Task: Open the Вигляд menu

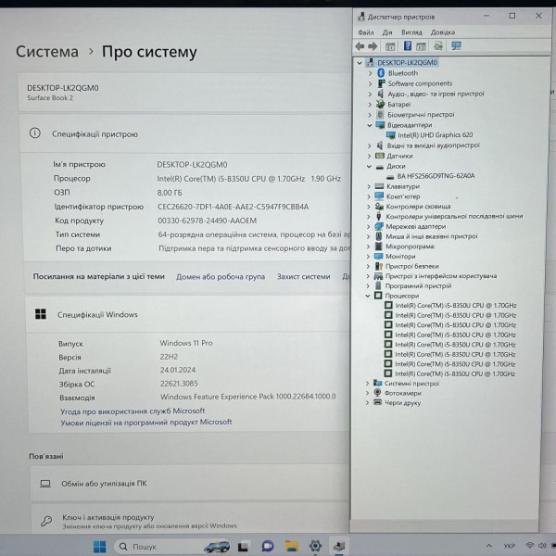Action: [x=411, y=32]
